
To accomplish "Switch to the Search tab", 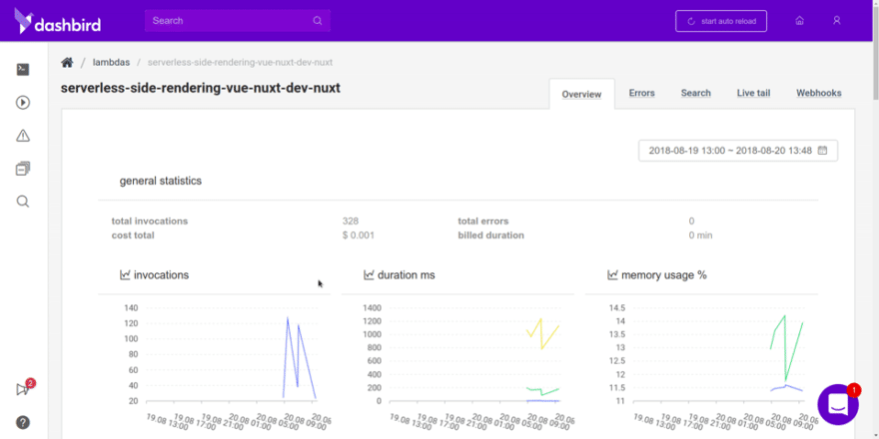I will (695, 93).
